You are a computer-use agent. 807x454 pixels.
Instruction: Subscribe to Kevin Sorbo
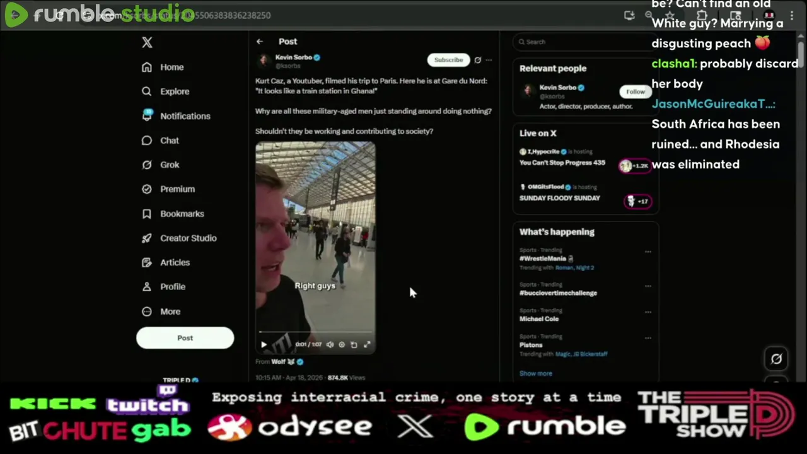coord(448,60)
